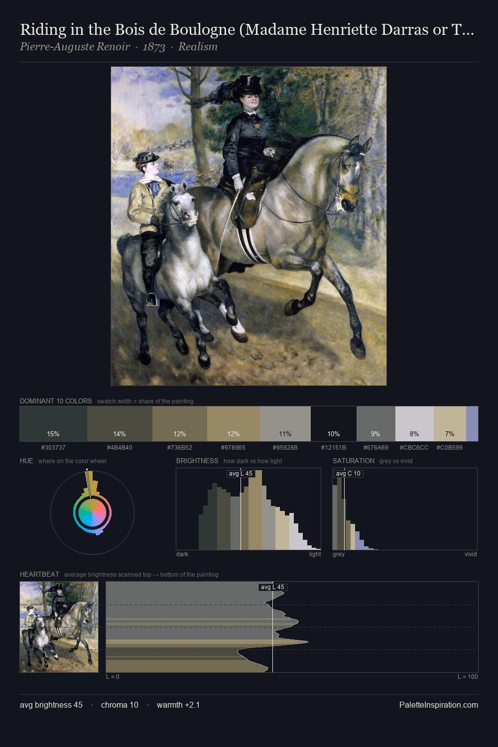The width and height of the screenshot is (498, 747).
Task: Click the hex code #4B4B40
Action: [x=120, y=448]
